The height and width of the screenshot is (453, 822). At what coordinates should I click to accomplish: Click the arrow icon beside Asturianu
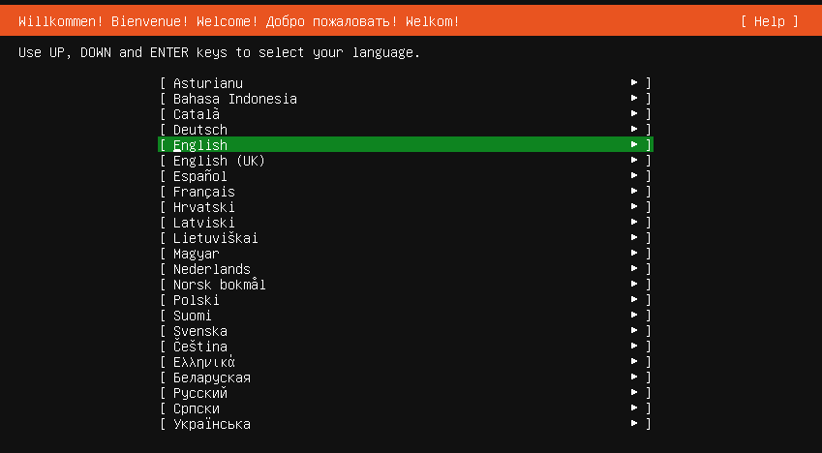pyautogui.click(x=634, y=82)
